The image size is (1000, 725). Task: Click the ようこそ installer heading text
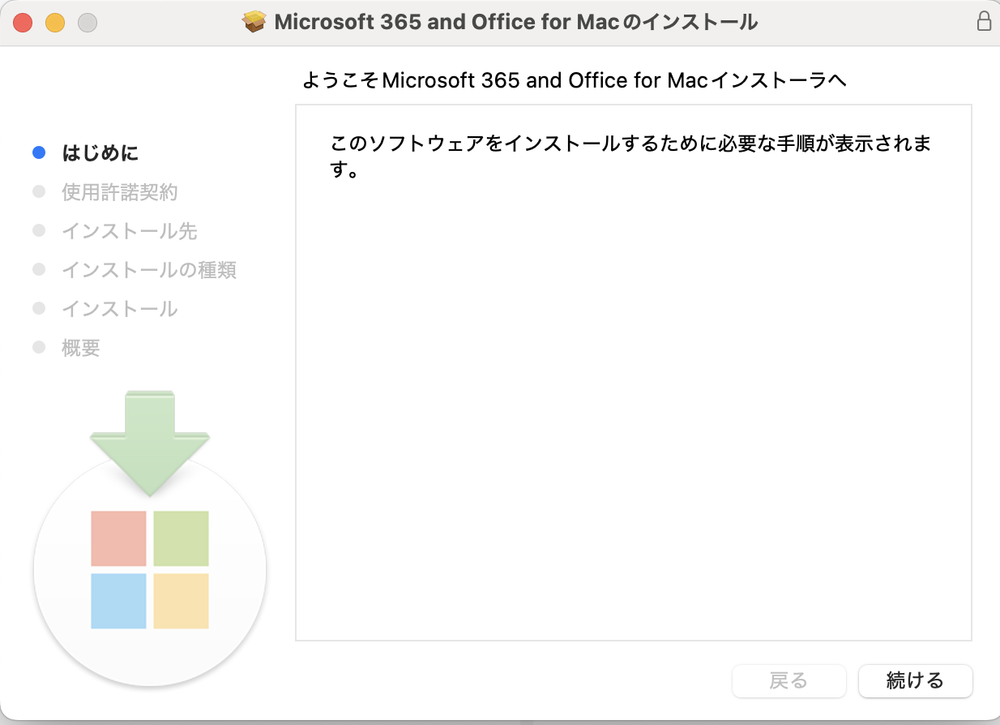[574, 80]
